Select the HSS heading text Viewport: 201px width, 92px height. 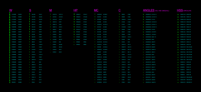pyautogui.click(x=180, y=10)
